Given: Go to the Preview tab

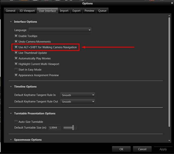Looking at the screenshot, I should (89, 11).
